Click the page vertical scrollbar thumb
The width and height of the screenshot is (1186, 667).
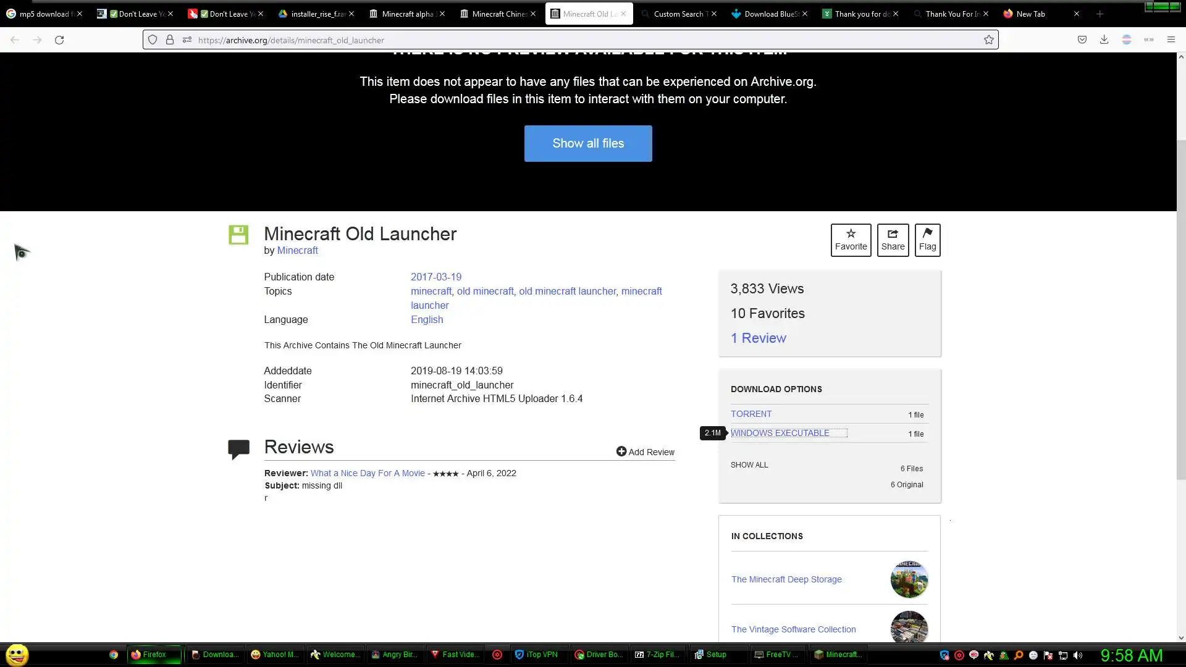(1181, 309)
